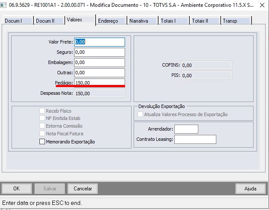Enable the Memorando Exportação checkbox
The width and height of the screenshot is (269, 210).
[42, 142]
